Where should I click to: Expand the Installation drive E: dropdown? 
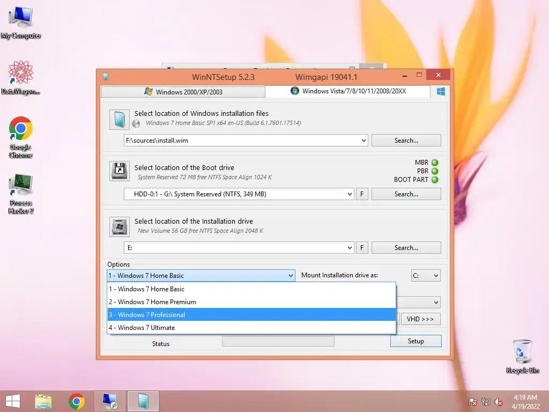[x=350, y=248]
